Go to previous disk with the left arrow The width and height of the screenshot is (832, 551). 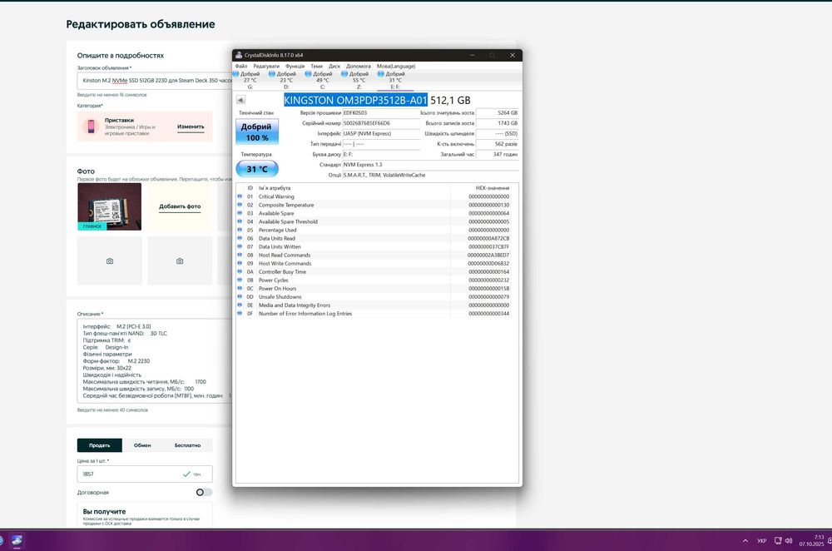(241, 100)
